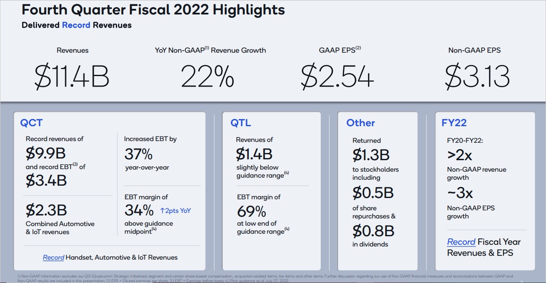Click the Fourth Quarter Fiscal 2022 Highlights title

pos(153,10)
